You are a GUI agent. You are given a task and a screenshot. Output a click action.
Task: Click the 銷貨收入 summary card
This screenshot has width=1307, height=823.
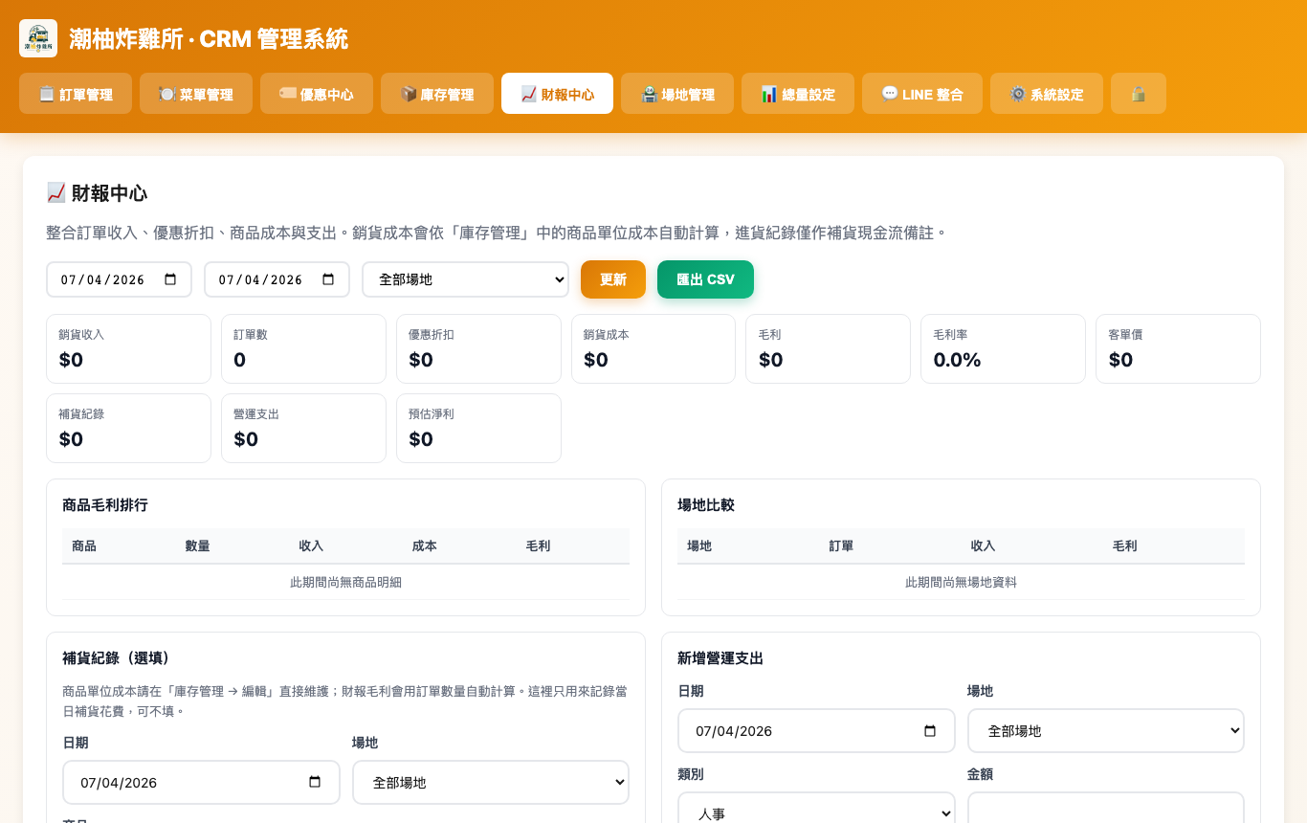click(128, 348)
